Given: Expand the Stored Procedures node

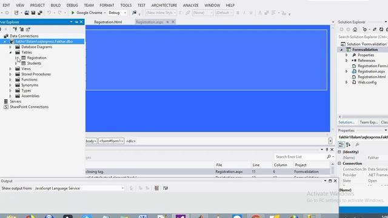Looking at the screenshot, I should tap(10, 74).
